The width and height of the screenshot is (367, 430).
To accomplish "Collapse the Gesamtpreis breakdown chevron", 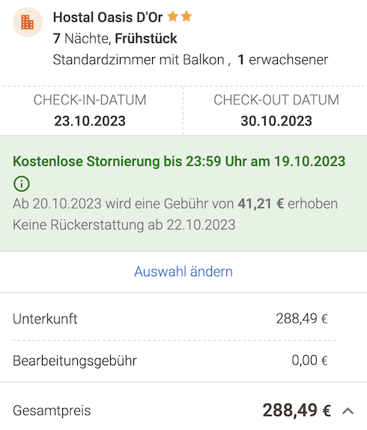I will point(348,410).
